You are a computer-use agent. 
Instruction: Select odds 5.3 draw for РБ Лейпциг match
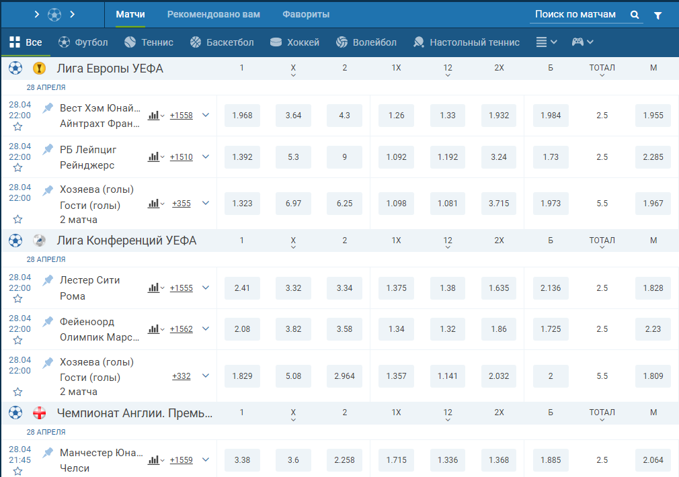point(293,157)
